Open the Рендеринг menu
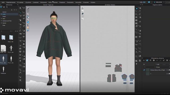 tap(62, 2)
